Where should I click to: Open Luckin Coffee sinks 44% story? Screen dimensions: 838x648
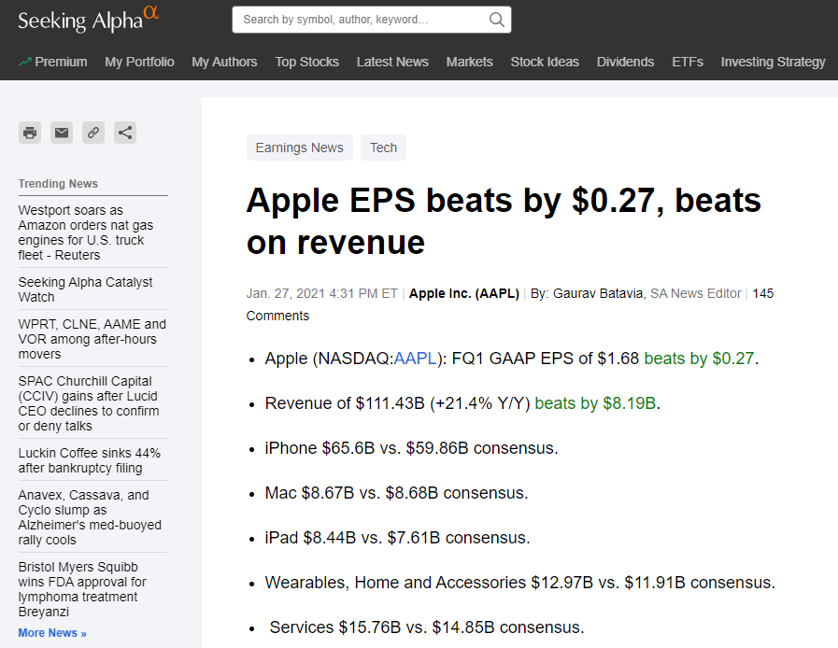[x=90, y=460]
